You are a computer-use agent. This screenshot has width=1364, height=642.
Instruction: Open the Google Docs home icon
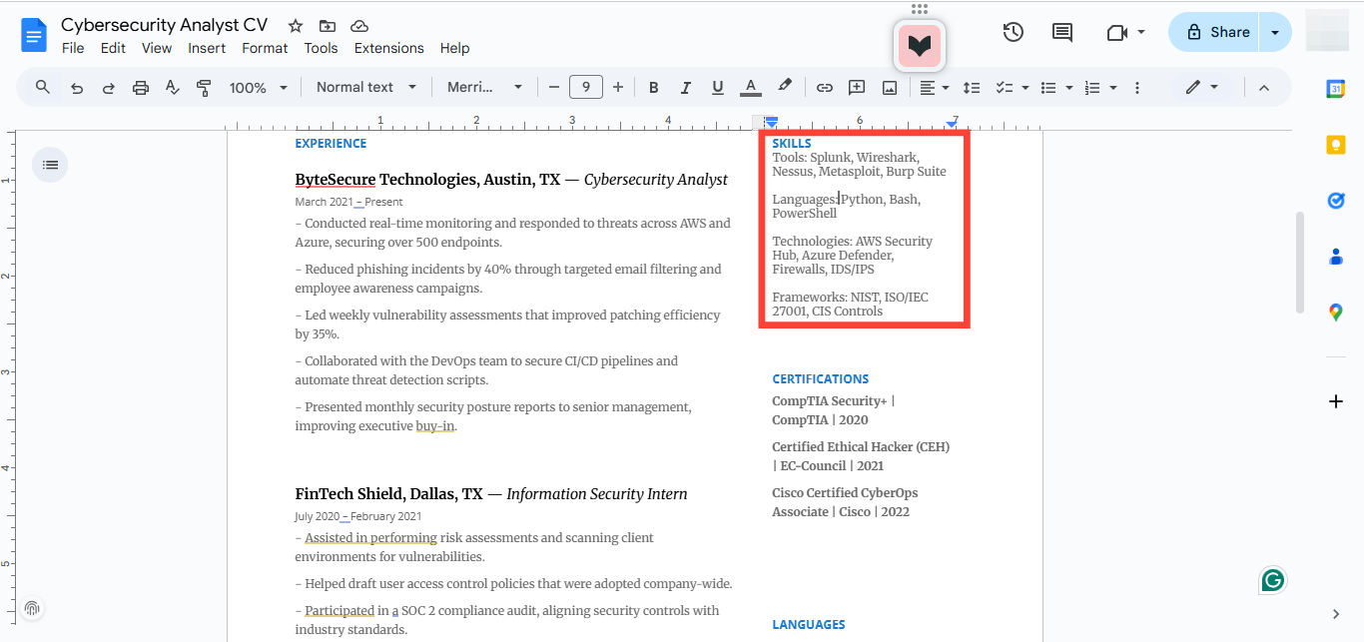point(34,37)
